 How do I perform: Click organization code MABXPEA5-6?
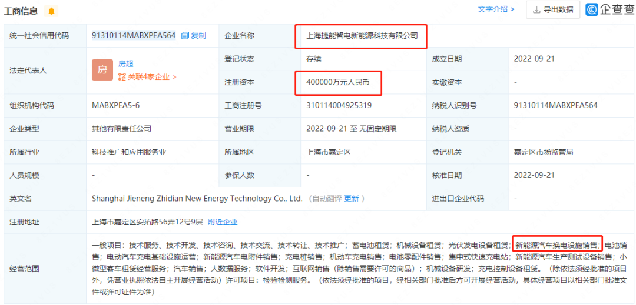pyautogui.click(x=116, y=106)
